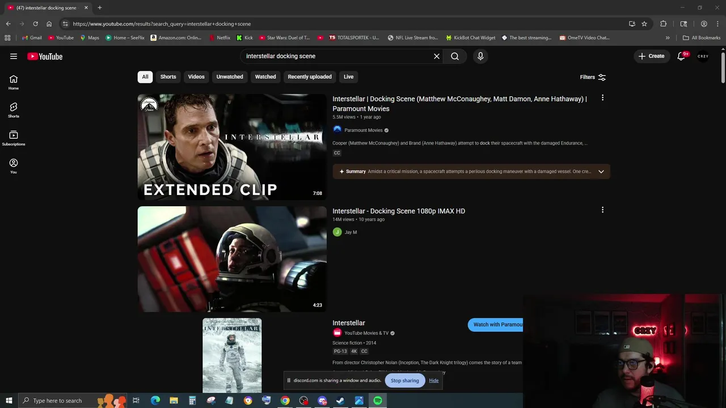
Task: Select the Unwatched filter chip
Action: 230,77
